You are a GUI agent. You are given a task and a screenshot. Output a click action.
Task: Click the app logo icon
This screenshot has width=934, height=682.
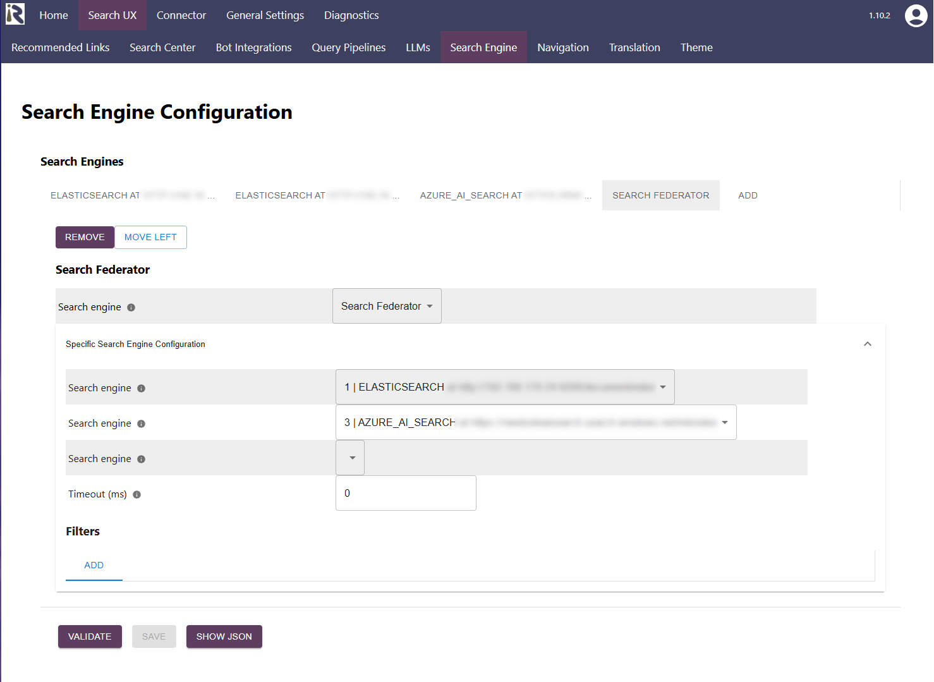click(15, 15)
